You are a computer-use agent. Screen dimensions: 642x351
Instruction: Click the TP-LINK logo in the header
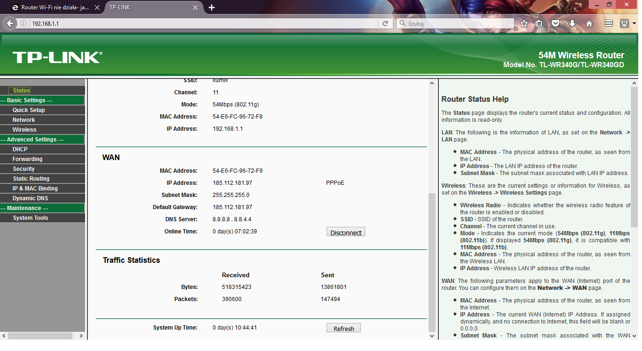coord(57,57)
